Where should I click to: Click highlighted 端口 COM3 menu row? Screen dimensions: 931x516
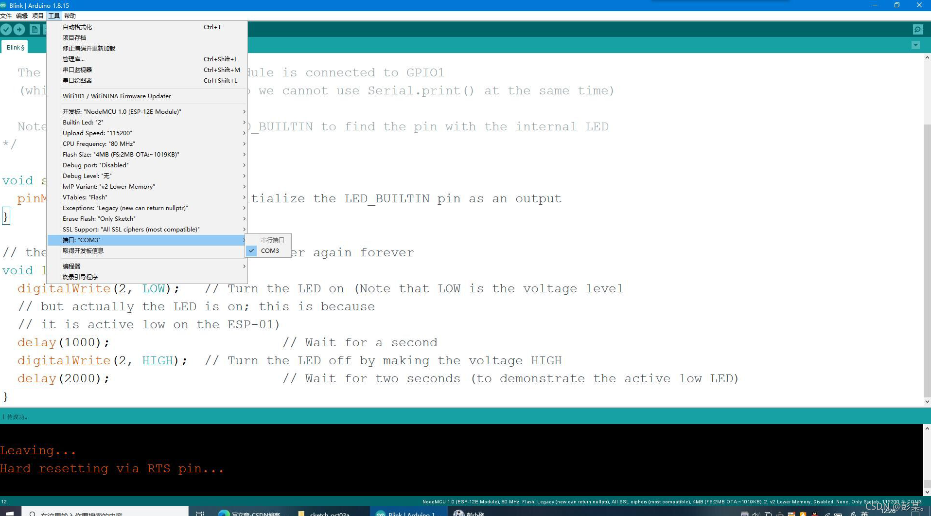point(147,240)
